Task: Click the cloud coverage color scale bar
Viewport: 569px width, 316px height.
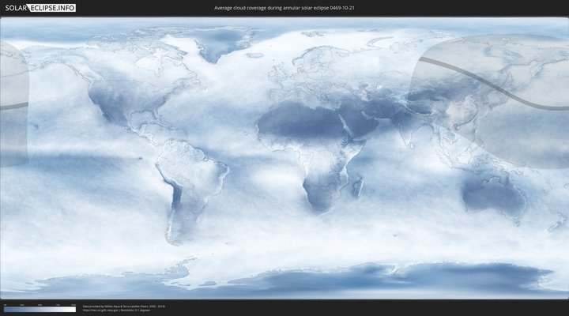Action: point(40,310)
